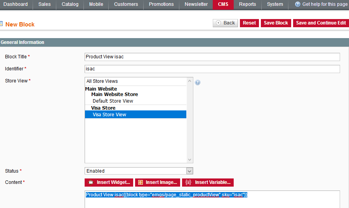Click Save and Continue Edit
Screen dimensions: 349x208
(x=321, y=23)
